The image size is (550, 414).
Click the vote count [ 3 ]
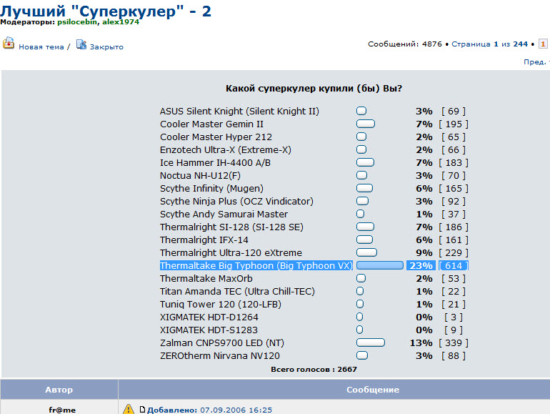454,317
